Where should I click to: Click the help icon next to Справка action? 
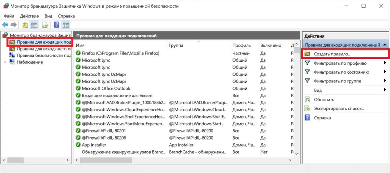coord(307,117)
